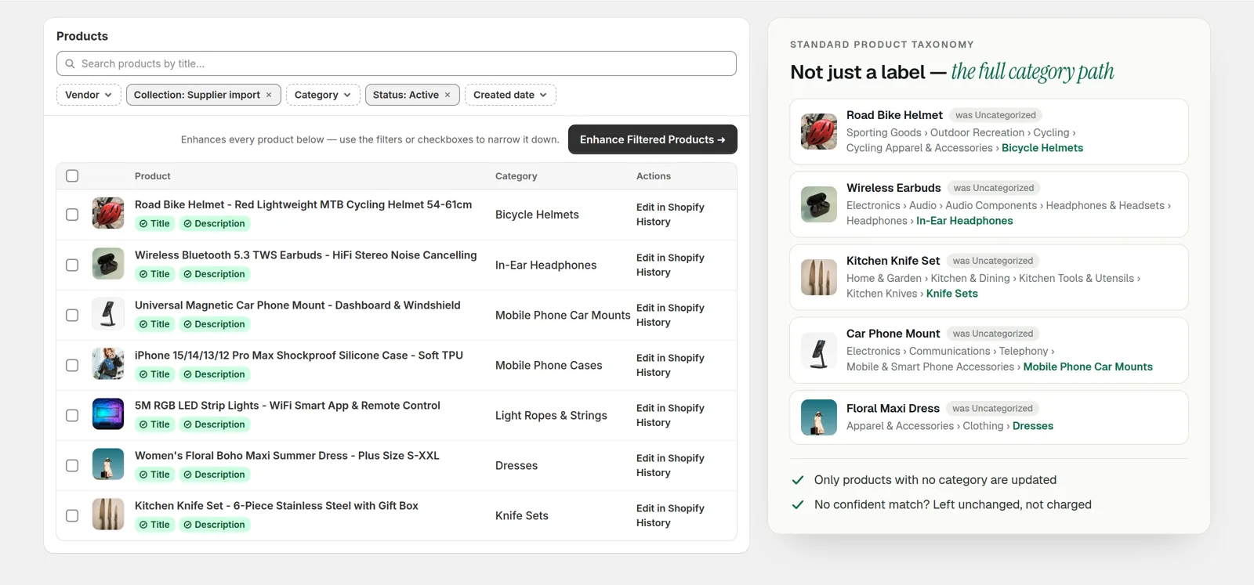Screen dimensions: 1254x585
Task: Click Edit in Shopify for iPhone Case
Action: (670, 358)
